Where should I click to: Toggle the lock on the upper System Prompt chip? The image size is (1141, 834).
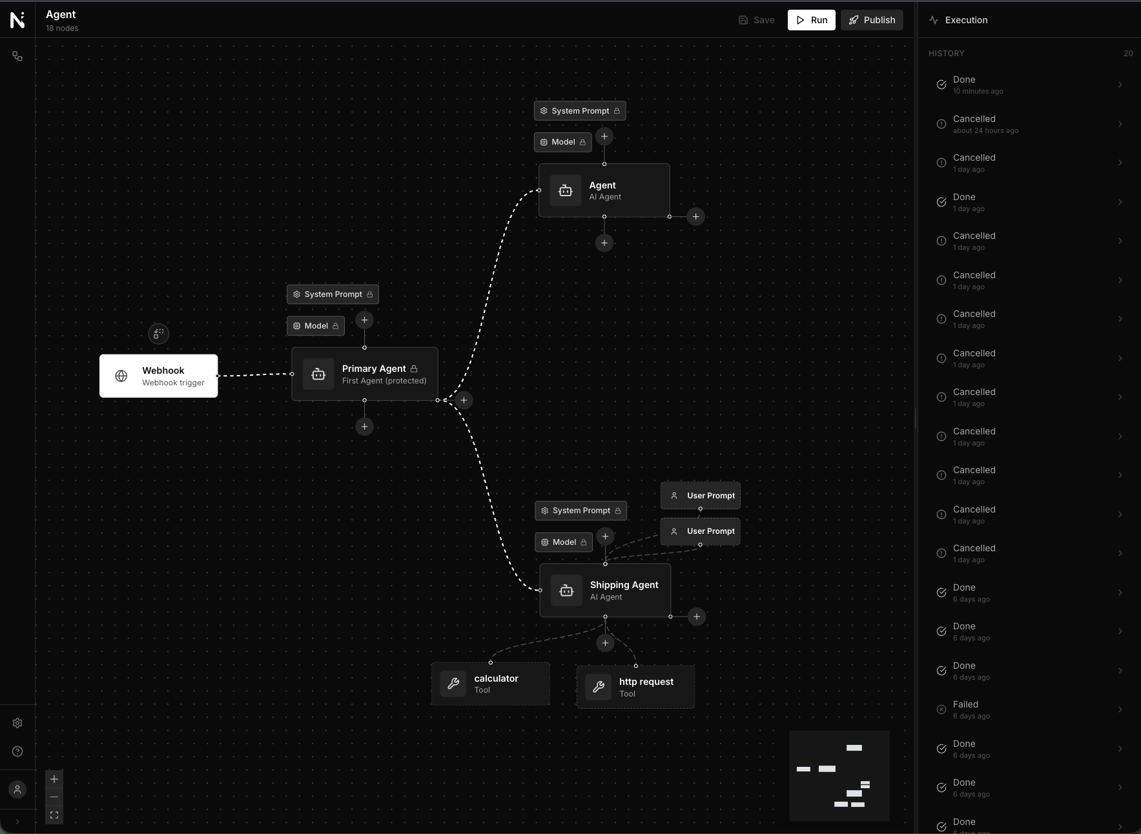pos(617,110)
